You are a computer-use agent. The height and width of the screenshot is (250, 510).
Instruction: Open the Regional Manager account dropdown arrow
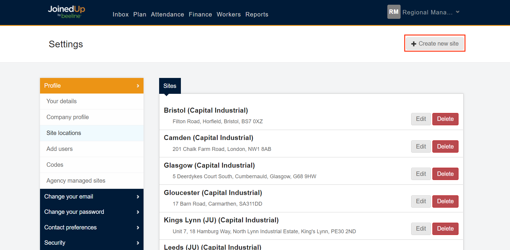tap(458, 12)
